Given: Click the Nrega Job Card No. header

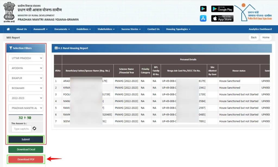Looking at the screenshot, I should pyautogui.click(x=184, y=71).
